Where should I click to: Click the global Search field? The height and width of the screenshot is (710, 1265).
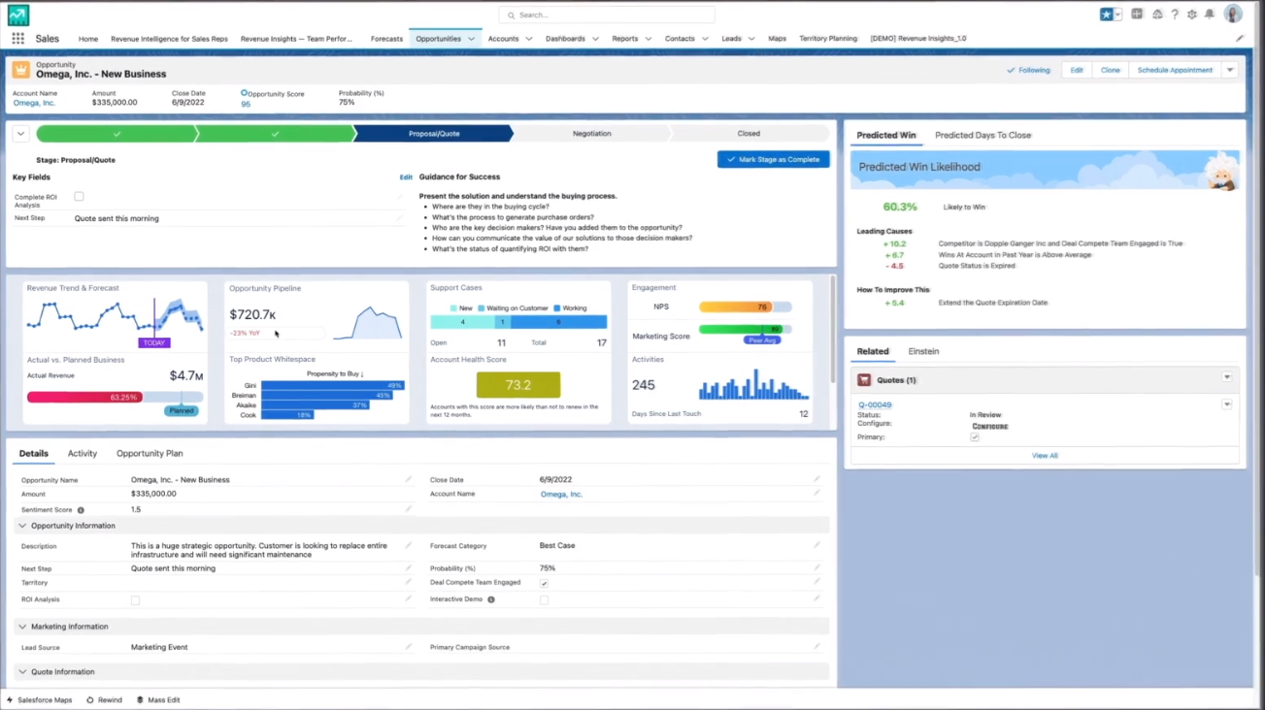607,16
